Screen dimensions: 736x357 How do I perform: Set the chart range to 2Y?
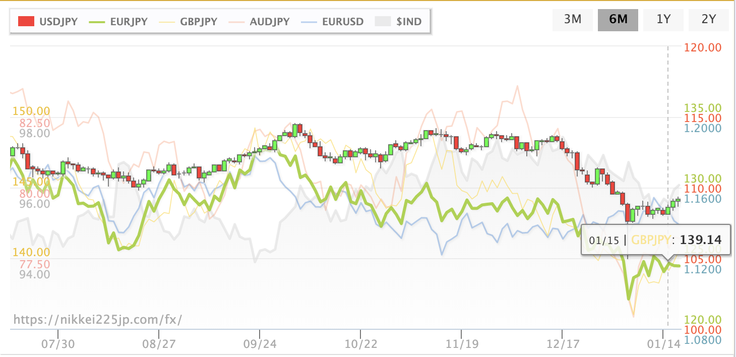pos(709,20)
